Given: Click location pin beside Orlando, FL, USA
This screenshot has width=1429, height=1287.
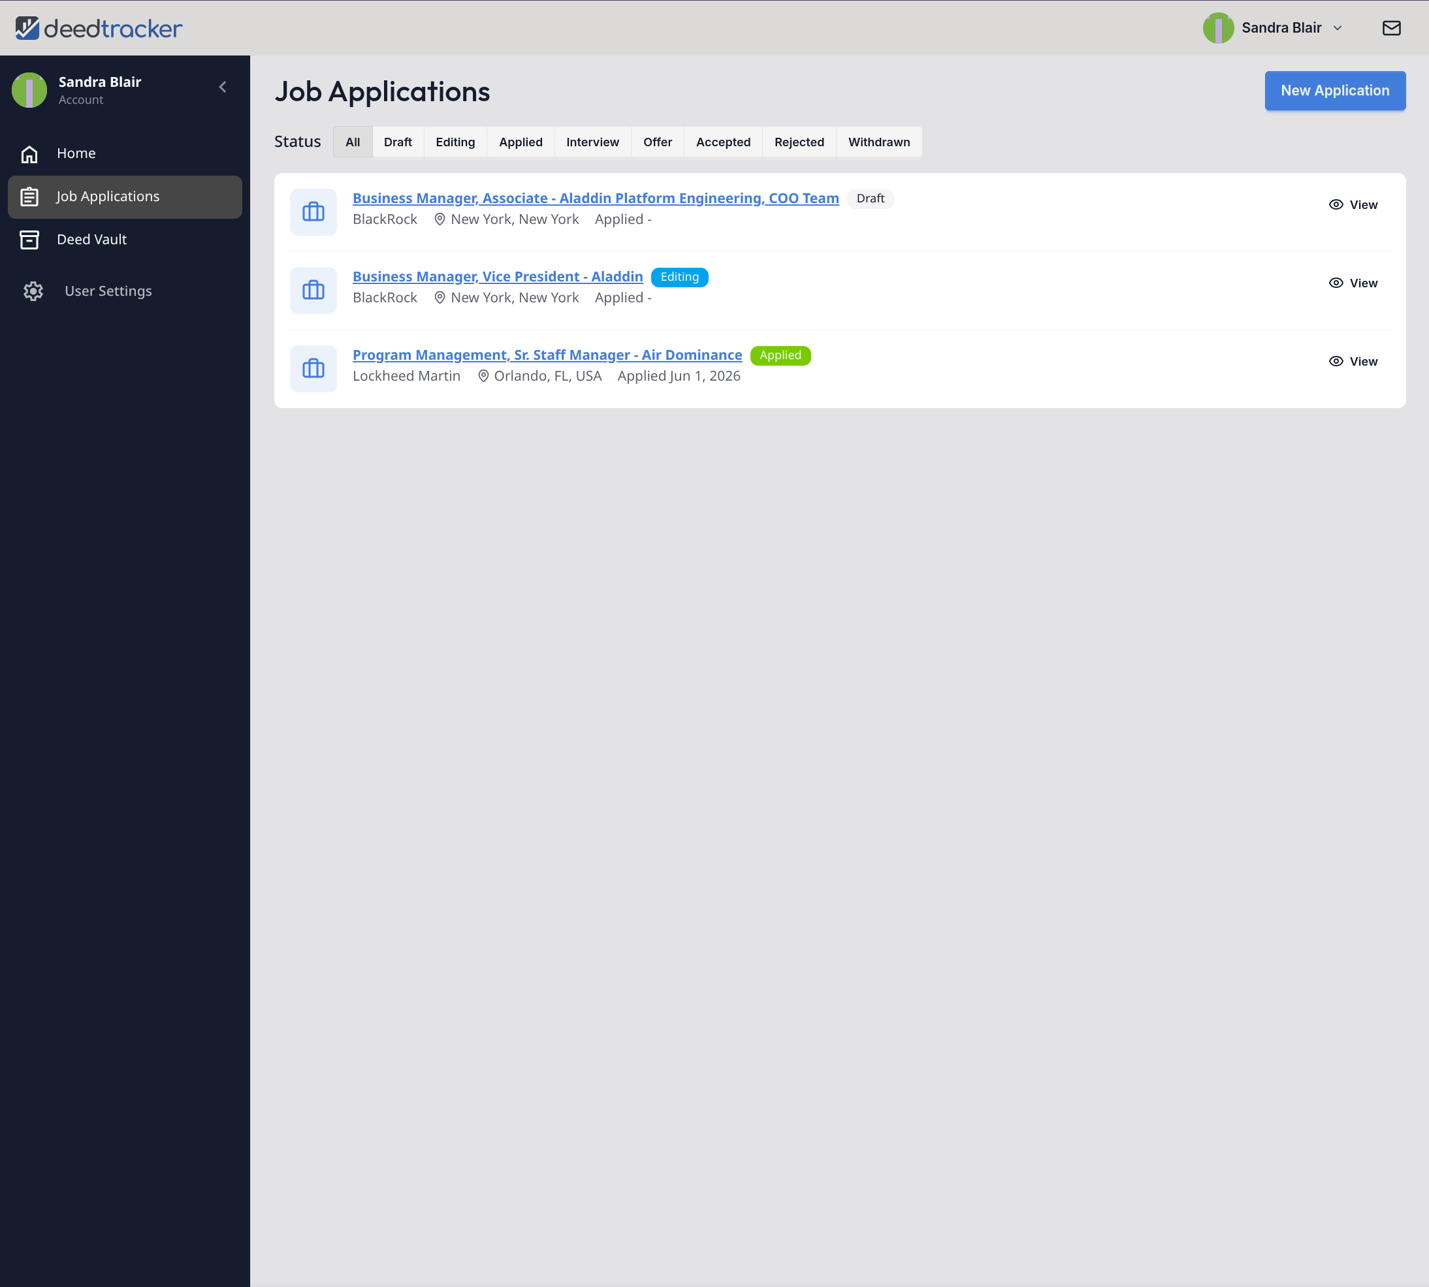Looking at the screenshot, I should (x=483, y=377).
